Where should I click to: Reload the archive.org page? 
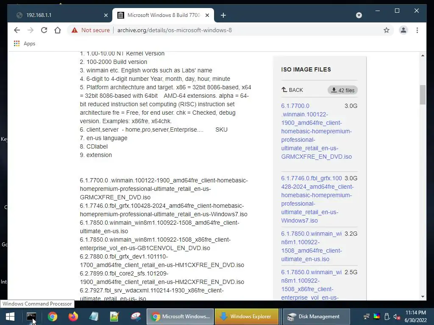point(44,30)
